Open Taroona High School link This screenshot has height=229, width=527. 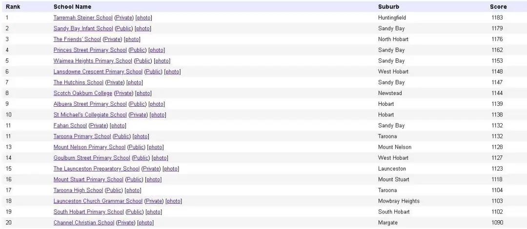pos(78,190)
